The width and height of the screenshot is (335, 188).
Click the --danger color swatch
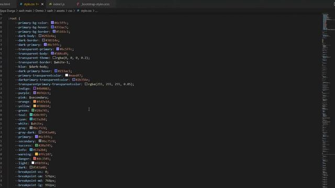pyautogui.click(x=35, y=159)
